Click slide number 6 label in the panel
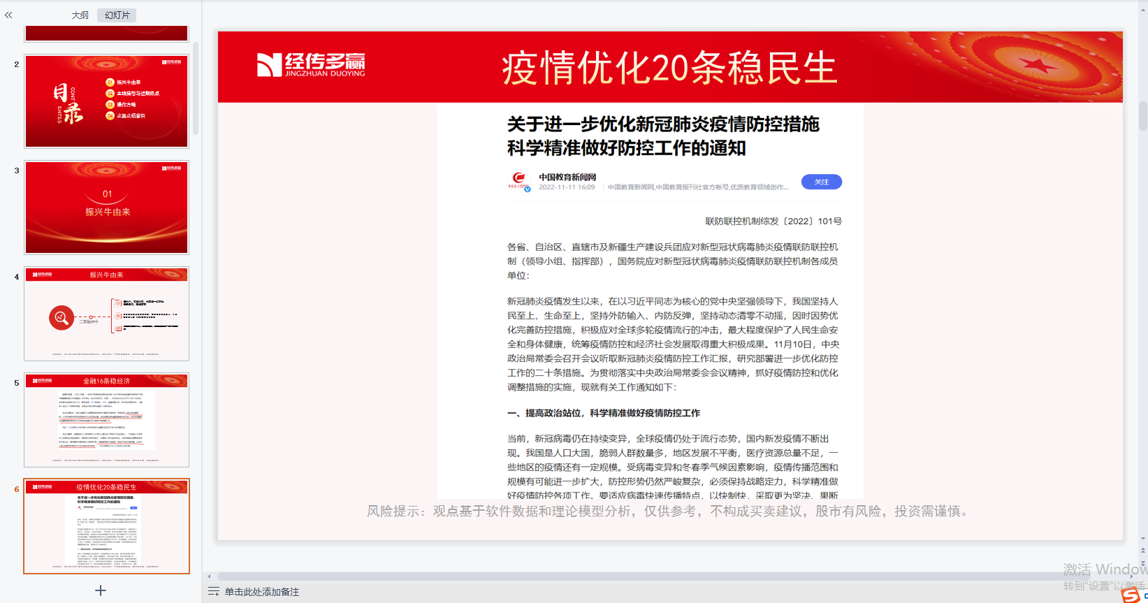1148x603 pixels. pyautogui.click(x=17, y=489)
